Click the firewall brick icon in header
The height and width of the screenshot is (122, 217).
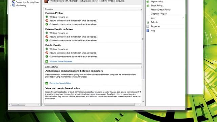[46, 1]
